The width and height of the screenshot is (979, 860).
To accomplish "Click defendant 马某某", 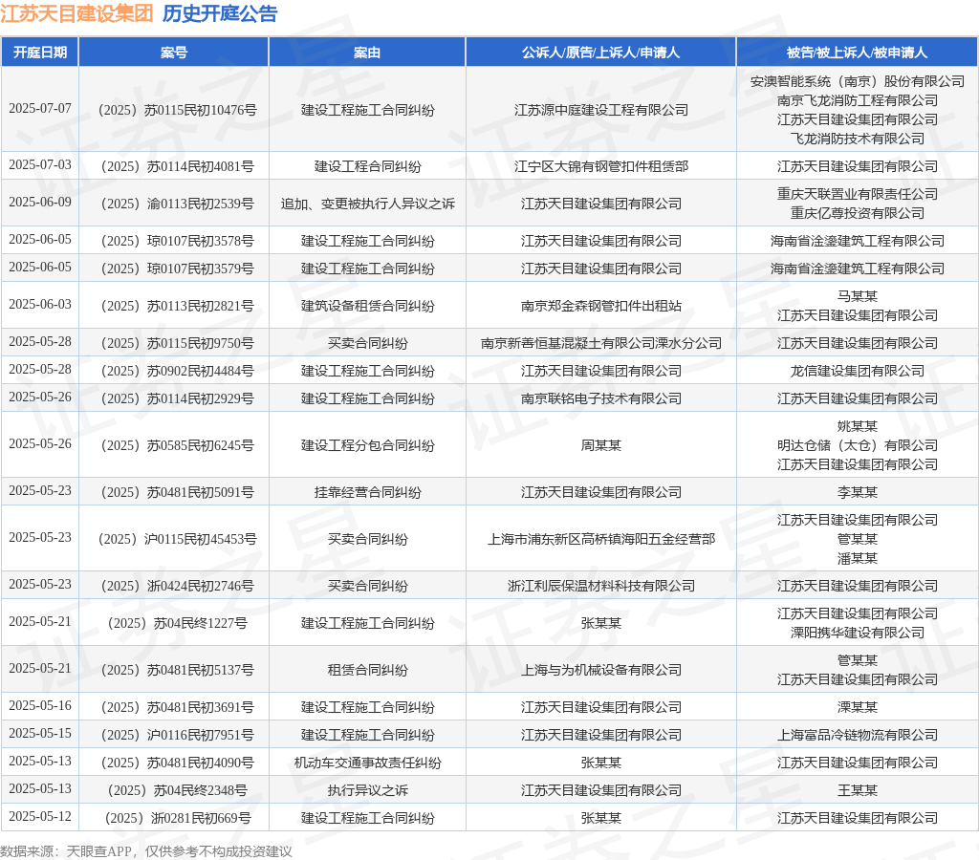I will coord(858,296).
